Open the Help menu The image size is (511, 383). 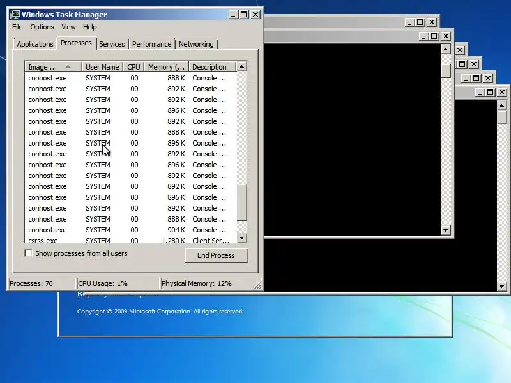pos(89,27)
